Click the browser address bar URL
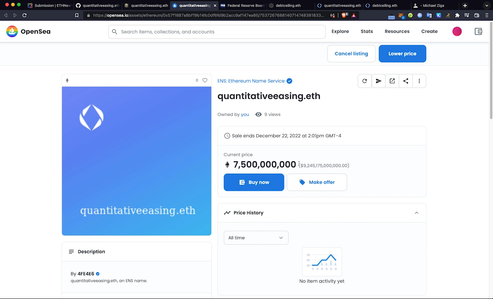 pyautogui.click(x=208, y=15)
